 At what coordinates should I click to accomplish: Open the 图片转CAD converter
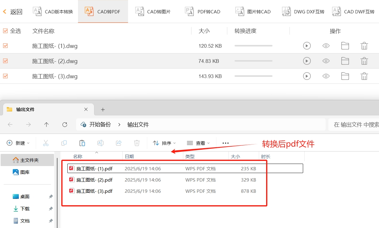point(253,11)
